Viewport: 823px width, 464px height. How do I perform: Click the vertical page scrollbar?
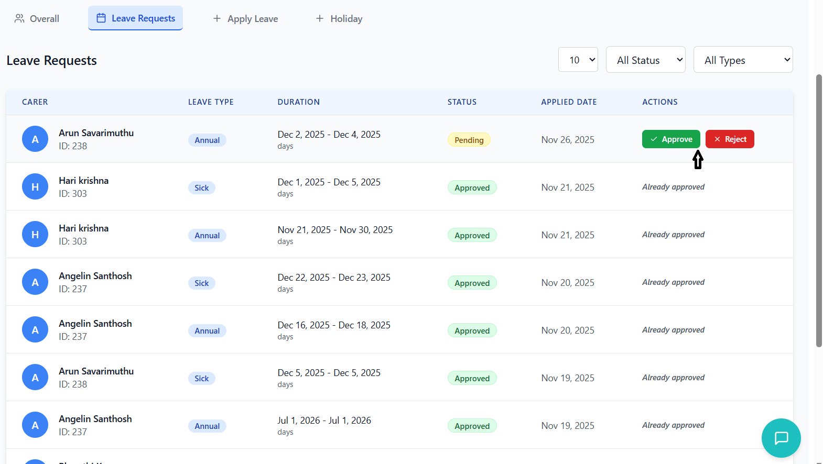(x=818, y=209)
